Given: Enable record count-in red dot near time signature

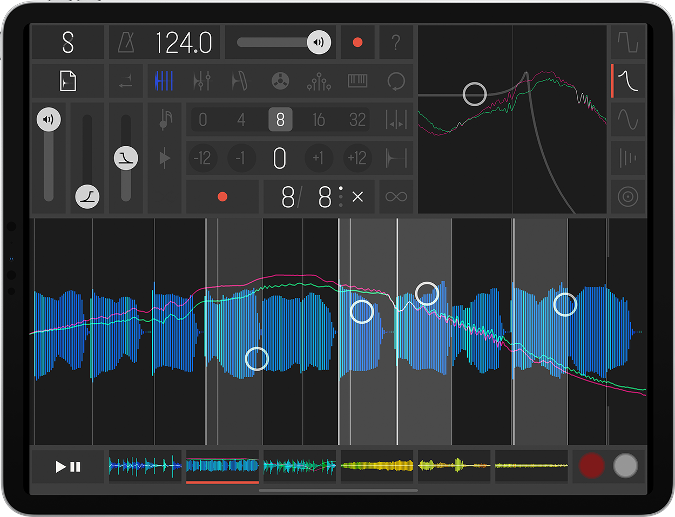Looking at the screenshot, I should [222, 196].
